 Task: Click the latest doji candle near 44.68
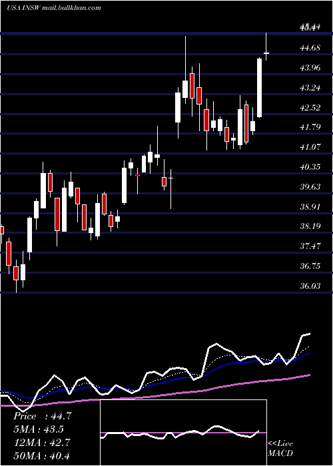point(266,53)
